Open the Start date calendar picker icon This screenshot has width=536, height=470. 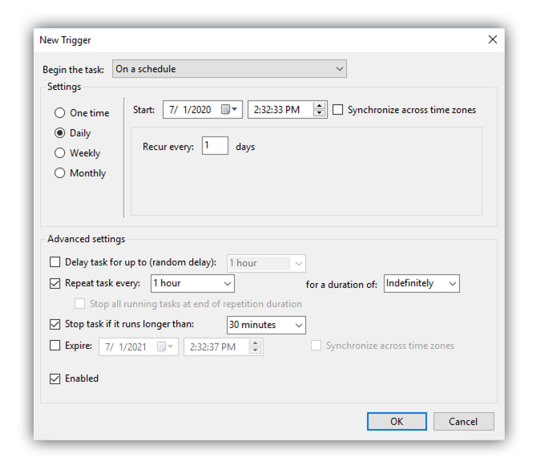(229, 110)
